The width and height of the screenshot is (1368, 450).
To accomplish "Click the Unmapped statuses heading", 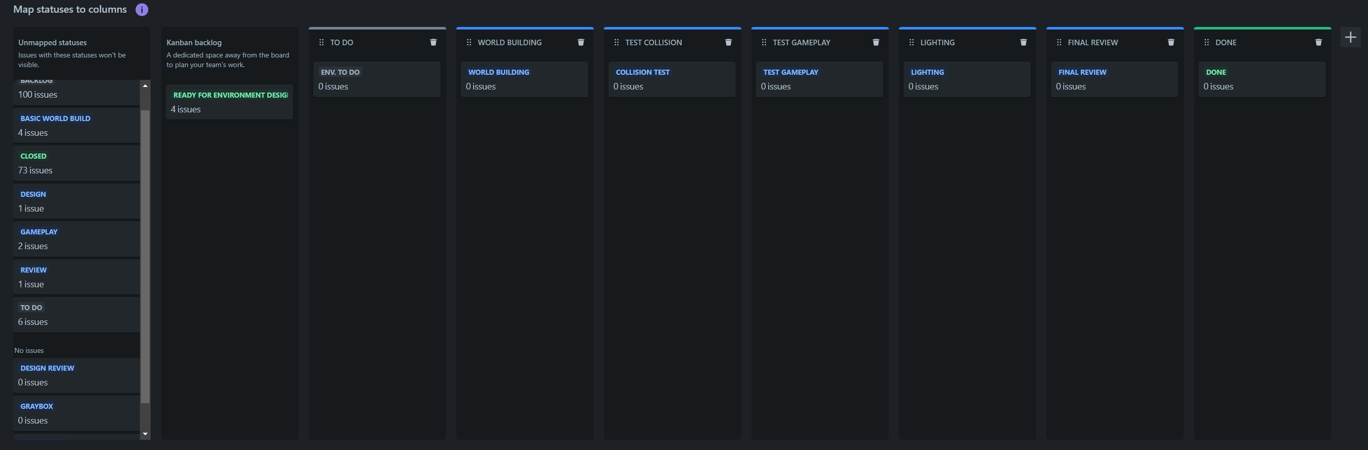I will tap(52, 42).
